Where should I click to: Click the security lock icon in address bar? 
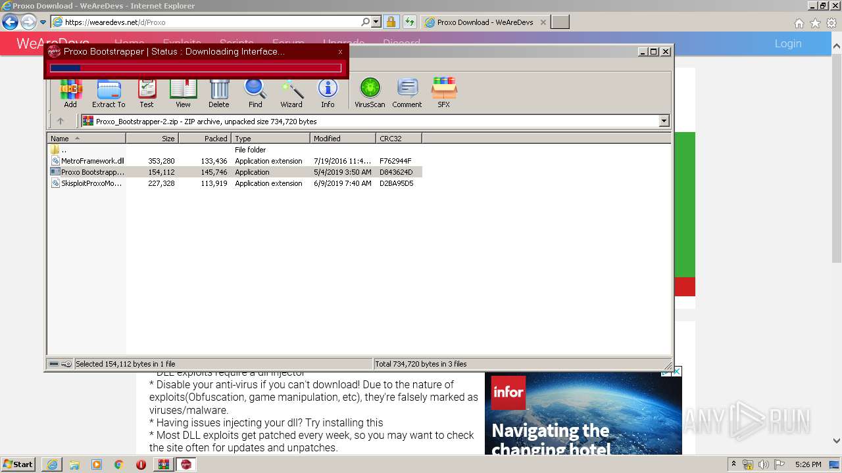(x=391, y=22)
